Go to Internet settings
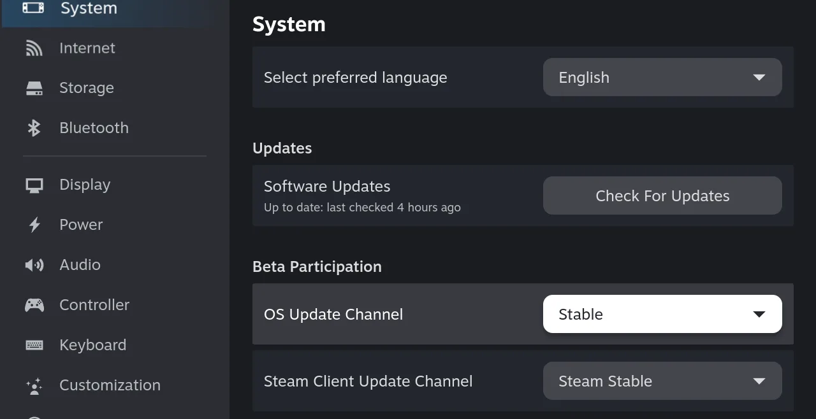This screenshot has height=419, width=816. point(115,48)
